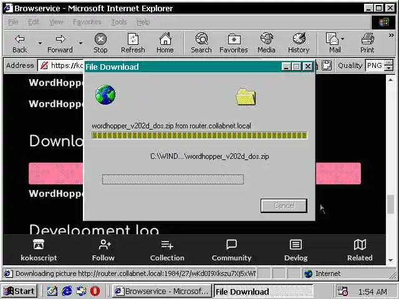This screenshot has width=399, height=299.
Task: Click the pink download button on page
Action: pos(339,173)
